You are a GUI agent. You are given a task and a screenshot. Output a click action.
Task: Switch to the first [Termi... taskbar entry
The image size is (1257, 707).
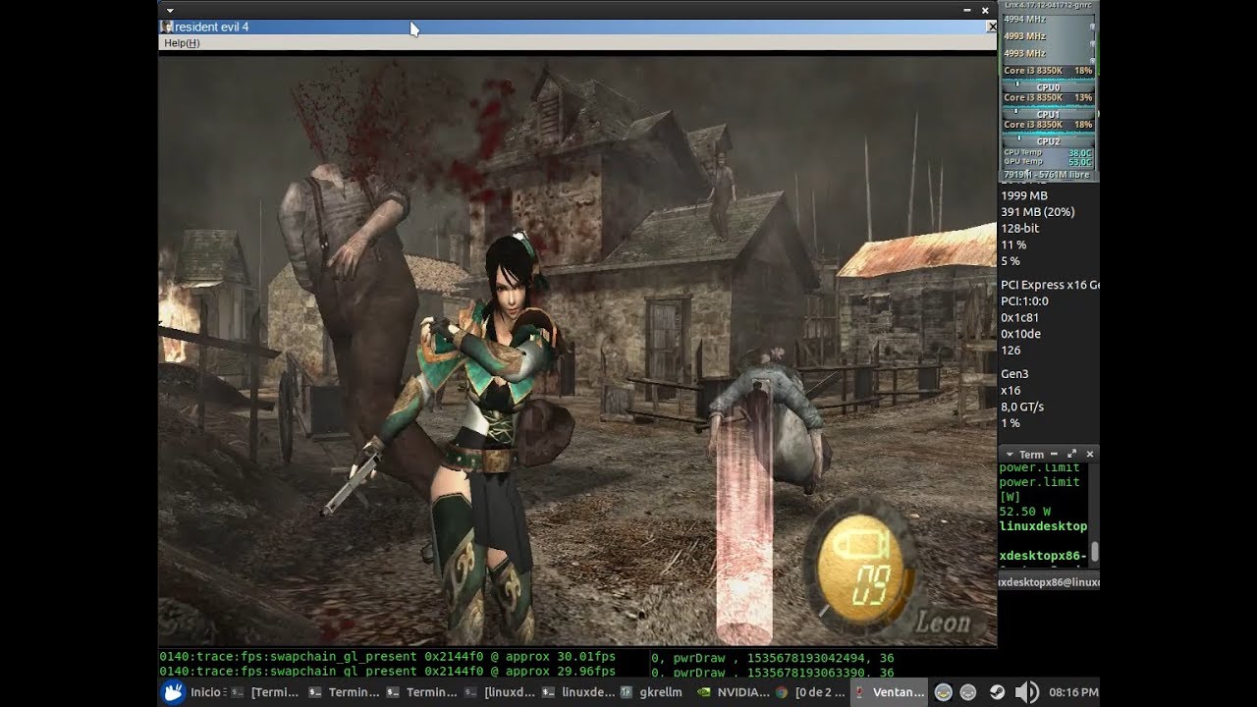click(265, 692)
